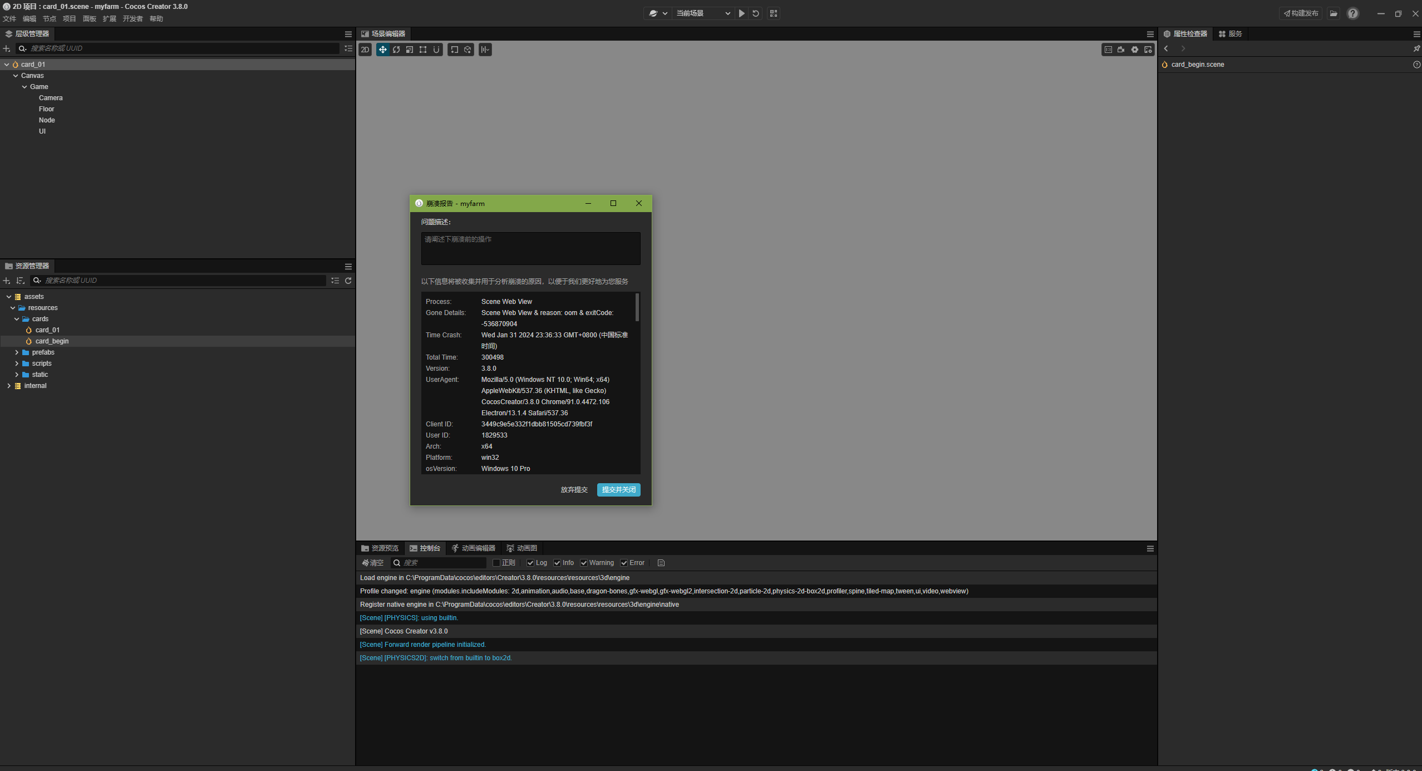Click the 放弃提交 button
The height and width of the screenshot is (771, 1422).
pyautogui.click(x=574, y=490)
